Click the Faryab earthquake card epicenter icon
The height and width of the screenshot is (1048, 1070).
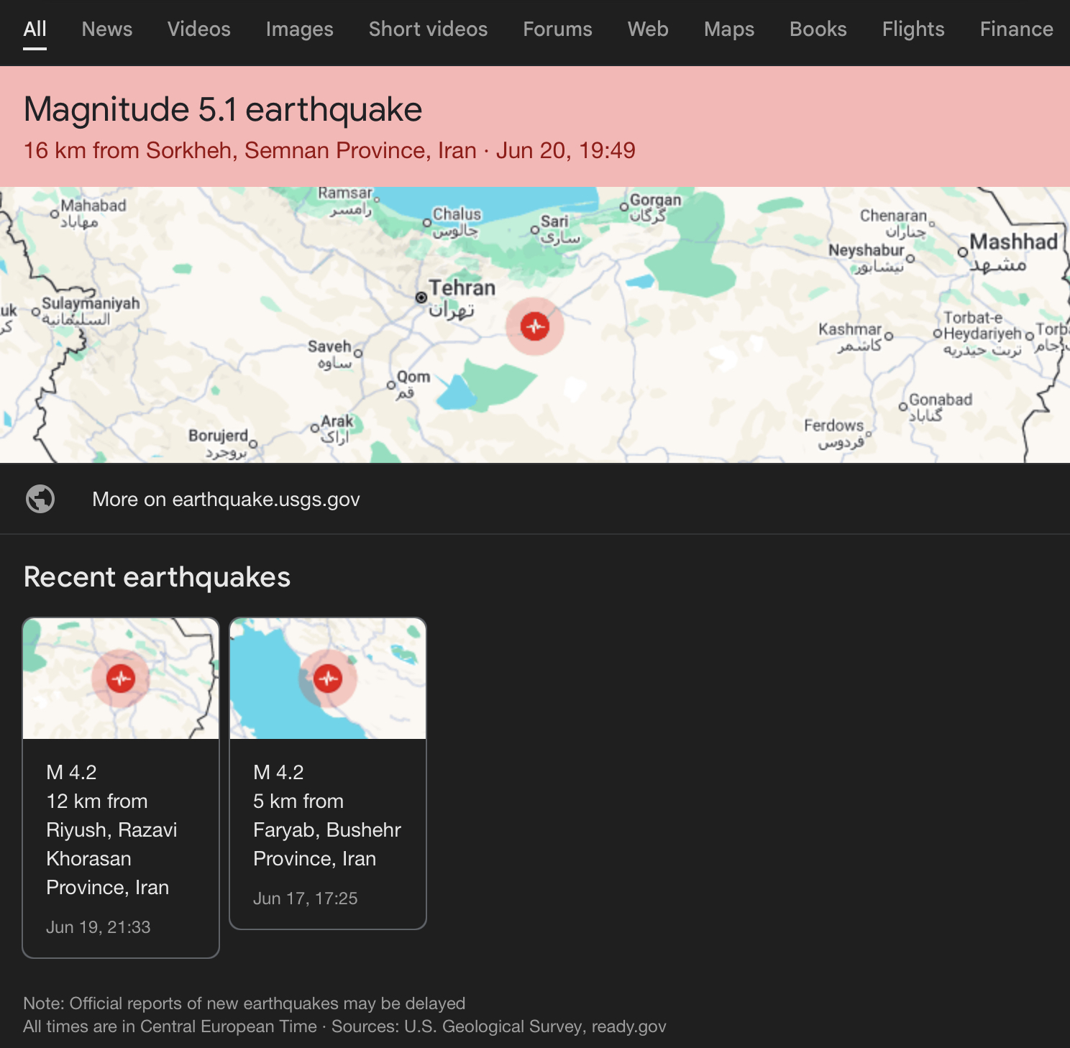tap(328, 678)
